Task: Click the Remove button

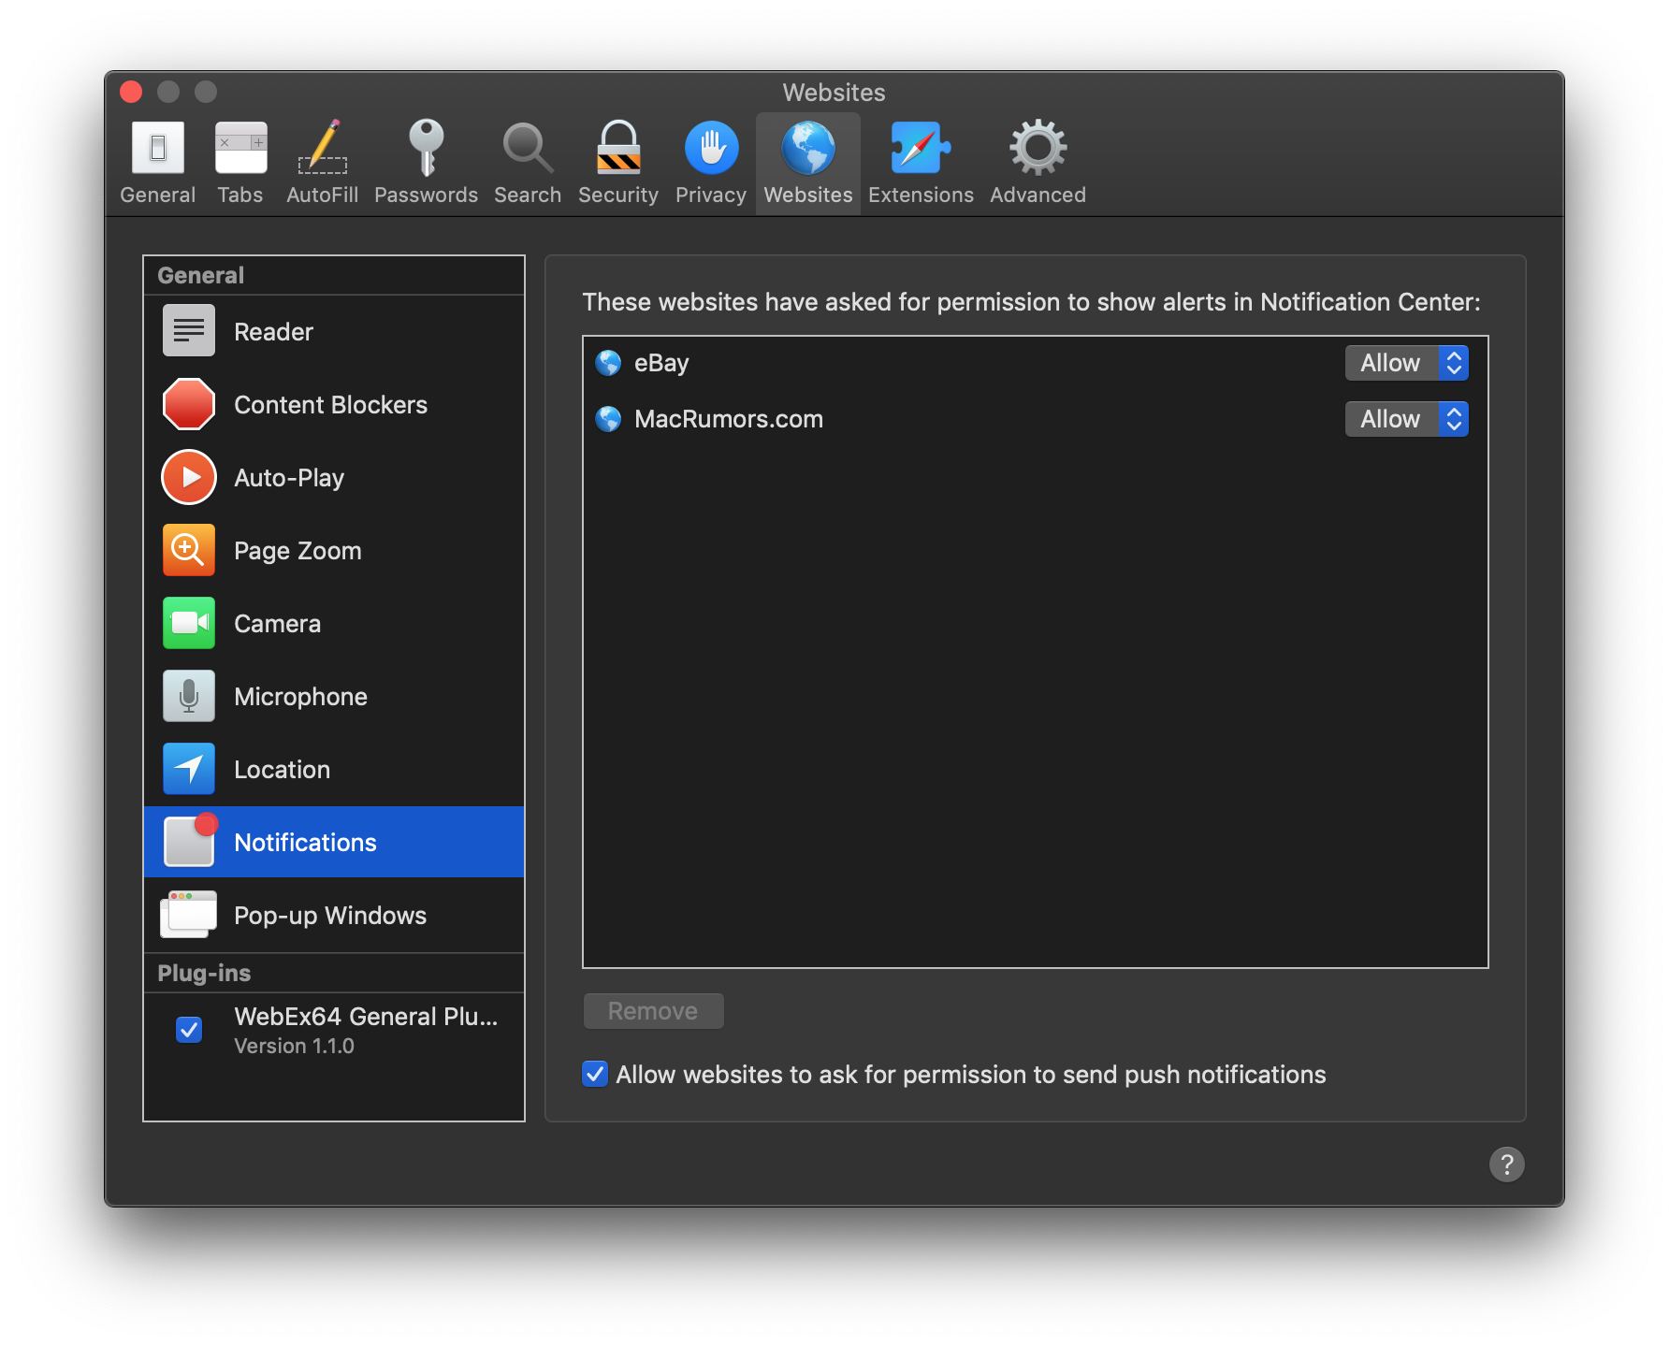Action: pos(653,1010)
